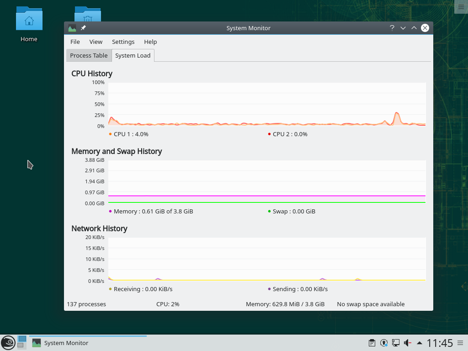The height and width of the screenshot is (351, 468).
Task: Click the muted volume tray icon
Action: tap(407, 343)
